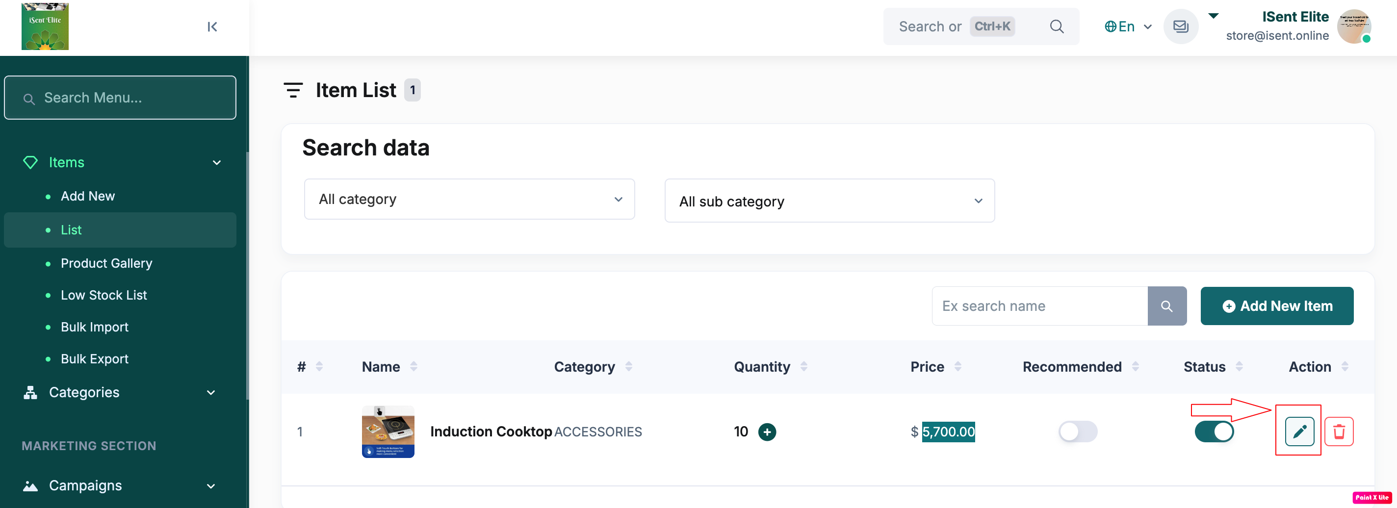
Task: Open the messages envelope icon
Action: pos(1180,26)
